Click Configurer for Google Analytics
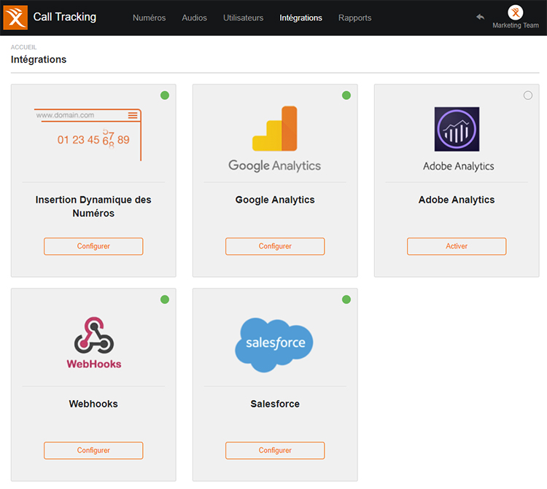The height and width of the screenshot is (489, 547). tap(275, 246)
